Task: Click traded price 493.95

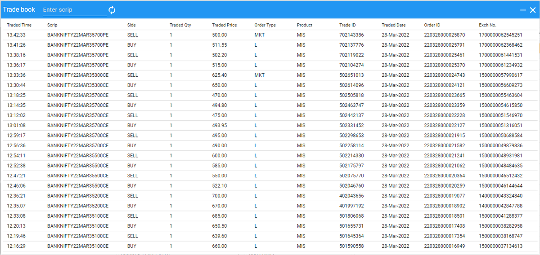Action: point(219,125)
